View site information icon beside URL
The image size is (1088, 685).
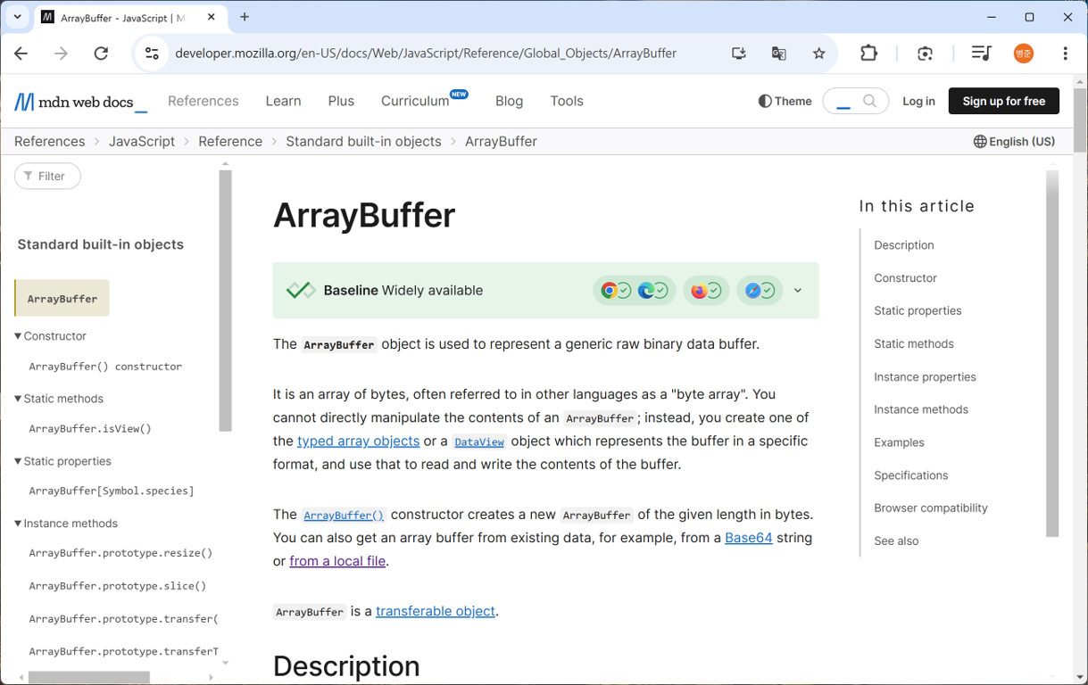pyautogui.click(x=152, y=54)
